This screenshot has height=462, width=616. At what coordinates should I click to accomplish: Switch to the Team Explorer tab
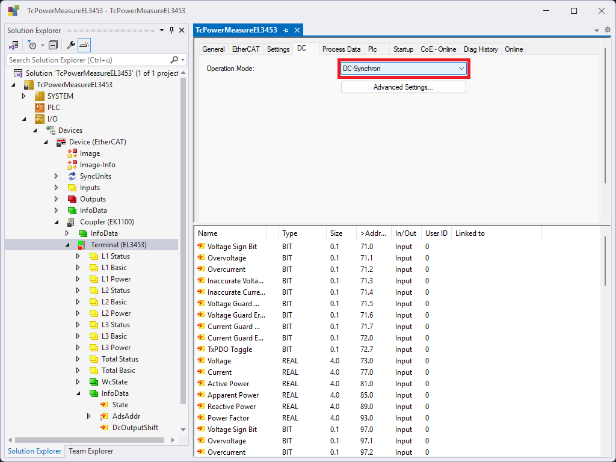(90, 451)
